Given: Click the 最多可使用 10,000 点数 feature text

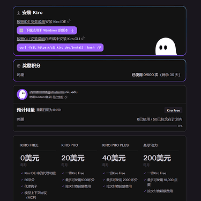Looking at the screenshot, I should coord(162,182).
